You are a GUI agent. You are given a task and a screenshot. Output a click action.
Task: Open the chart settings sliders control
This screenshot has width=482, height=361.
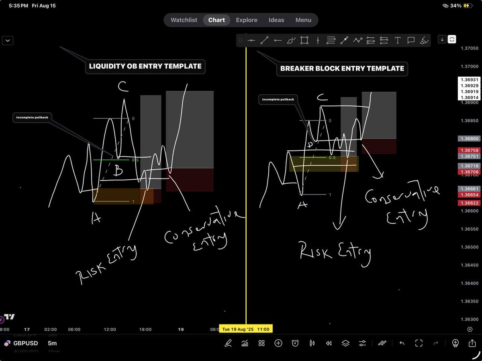pyautogui.click(x=362, y=343)
